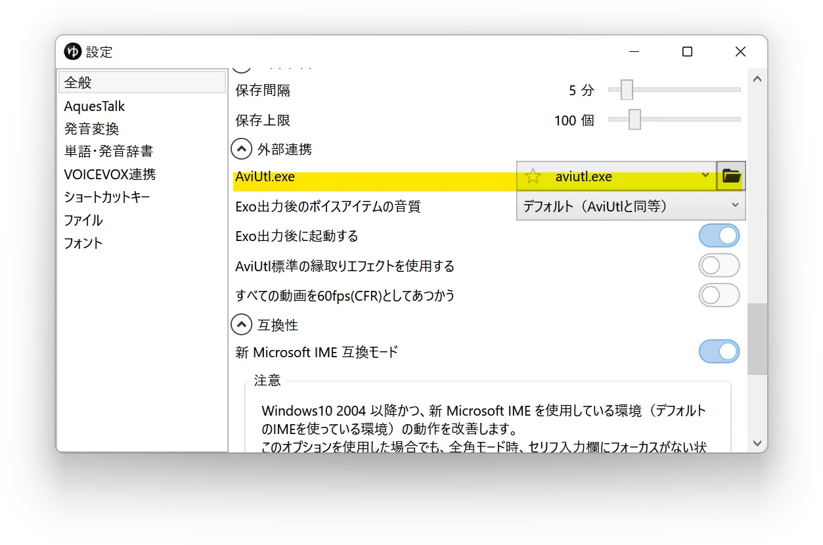Collapse the 互換性 section

(x=242, y=324)
